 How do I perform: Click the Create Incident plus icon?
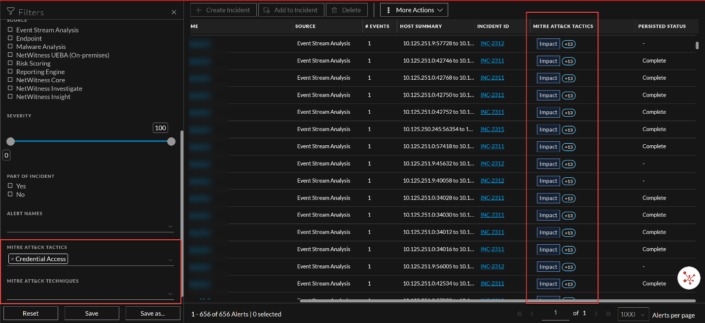[x=198, y=9]
